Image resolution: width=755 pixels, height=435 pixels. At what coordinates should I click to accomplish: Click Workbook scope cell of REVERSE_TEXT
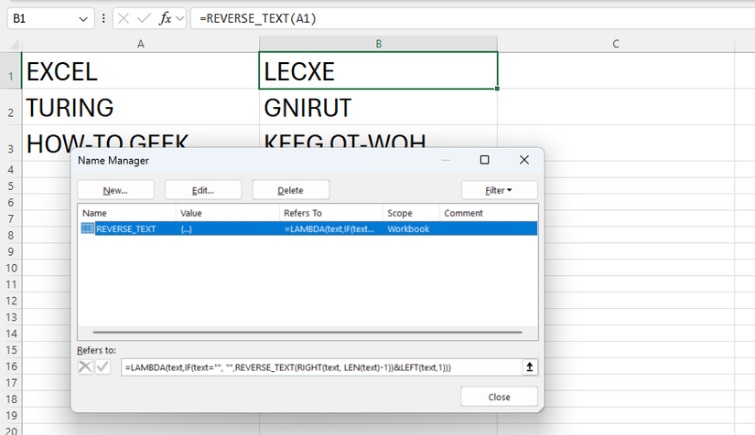point(408,228)
